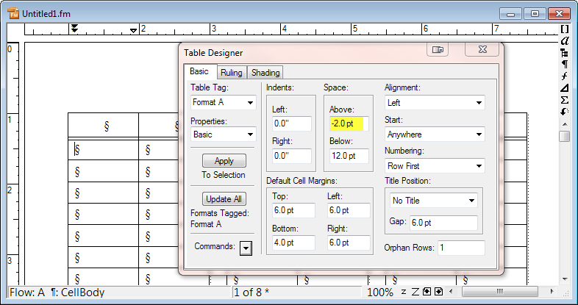Switch to the Shading tab

pyautogui.click(x=265, y=73)
